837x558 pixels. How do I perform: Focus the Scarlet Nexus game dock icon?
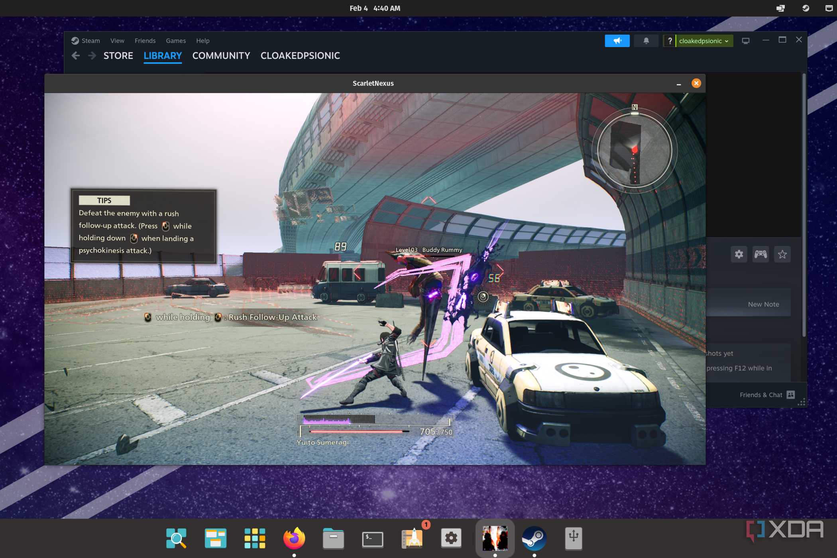pyautogui.click(x=495, y=538)
